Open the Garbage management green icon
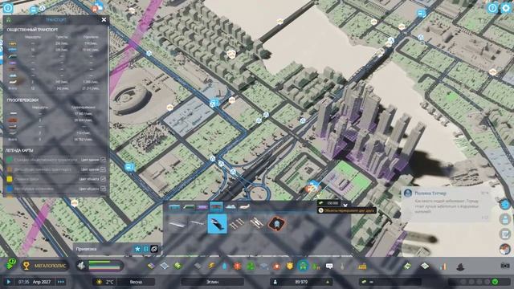The width and height of the screenshot is (514, 289). [251, 266]
